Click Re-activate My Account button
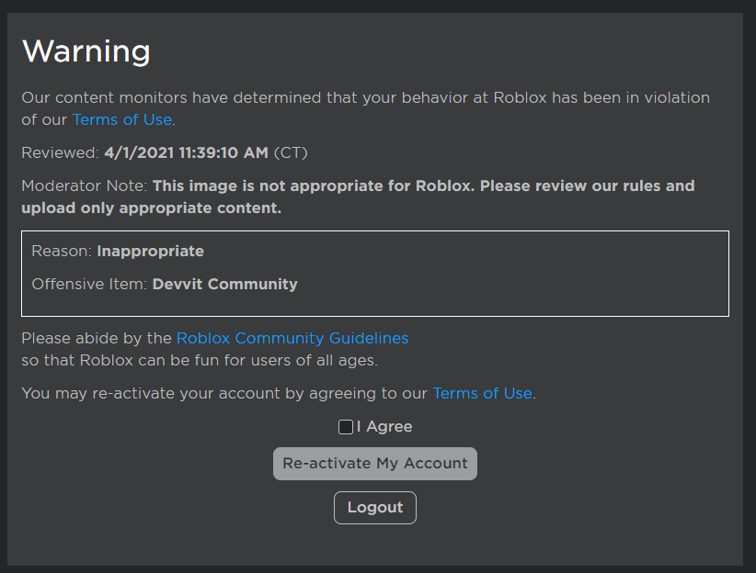The image size is (756, 573). (375, 464)
